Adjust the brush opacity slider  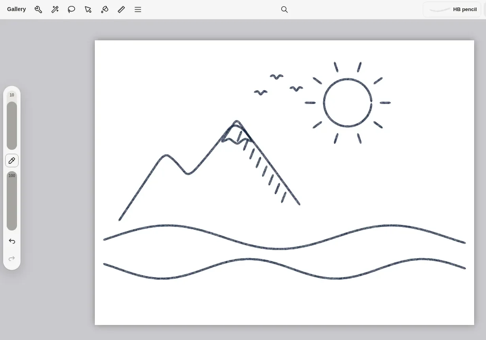pyautogui.click(x=12, y=201)
